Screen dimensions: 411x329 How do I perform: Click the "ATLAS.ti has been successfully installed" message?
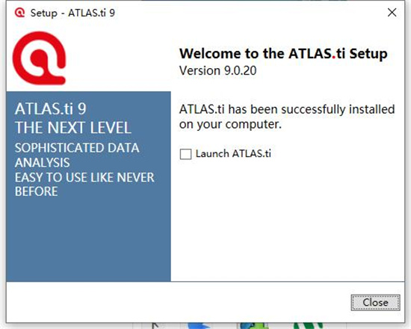point(287,117)
